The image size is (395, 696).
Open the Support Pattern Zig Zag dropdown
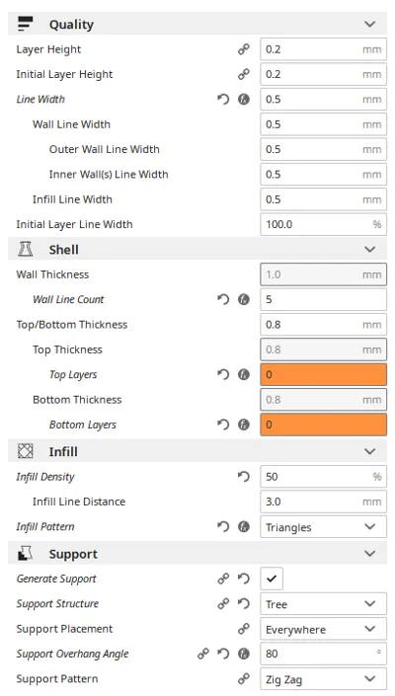pyautogui.click(x=323, y=678)
